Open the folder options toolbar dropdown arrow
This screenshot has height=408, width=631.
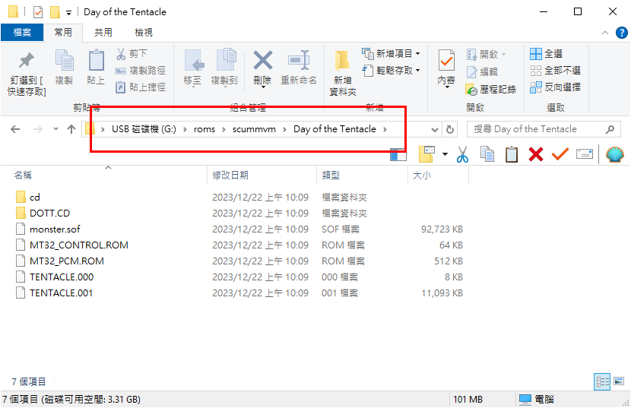click(445, 154)
